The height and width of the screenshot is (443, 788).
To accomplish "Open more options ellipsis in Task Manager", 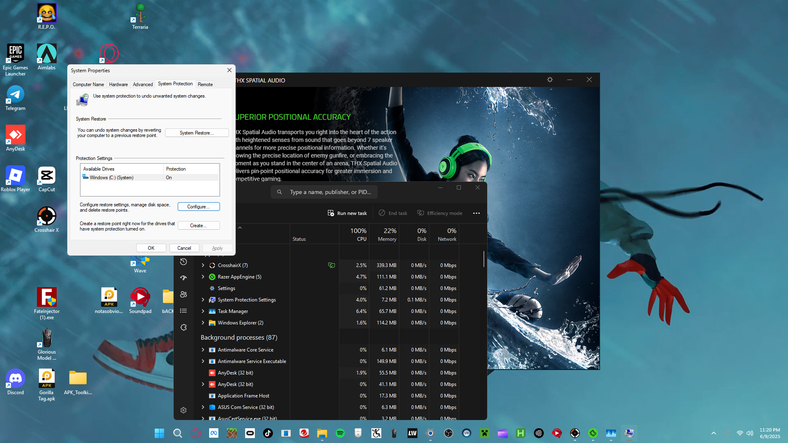I will point(476,213).
